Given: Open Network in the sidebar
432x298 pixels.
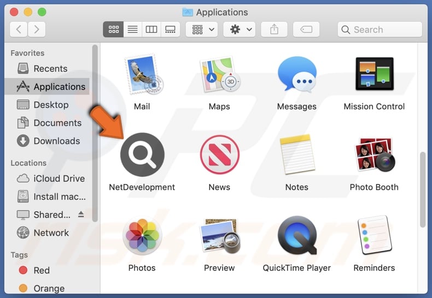Looking at the screenshot, I should pyautogui.click(x=47, y=233).
